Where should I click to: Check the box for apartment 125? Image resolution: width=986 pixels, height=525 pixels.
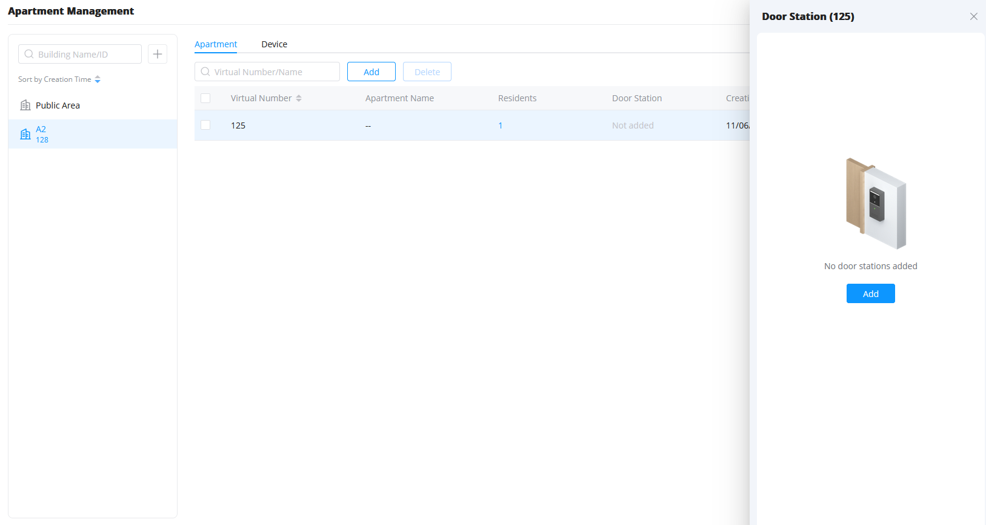click(205, 125)
